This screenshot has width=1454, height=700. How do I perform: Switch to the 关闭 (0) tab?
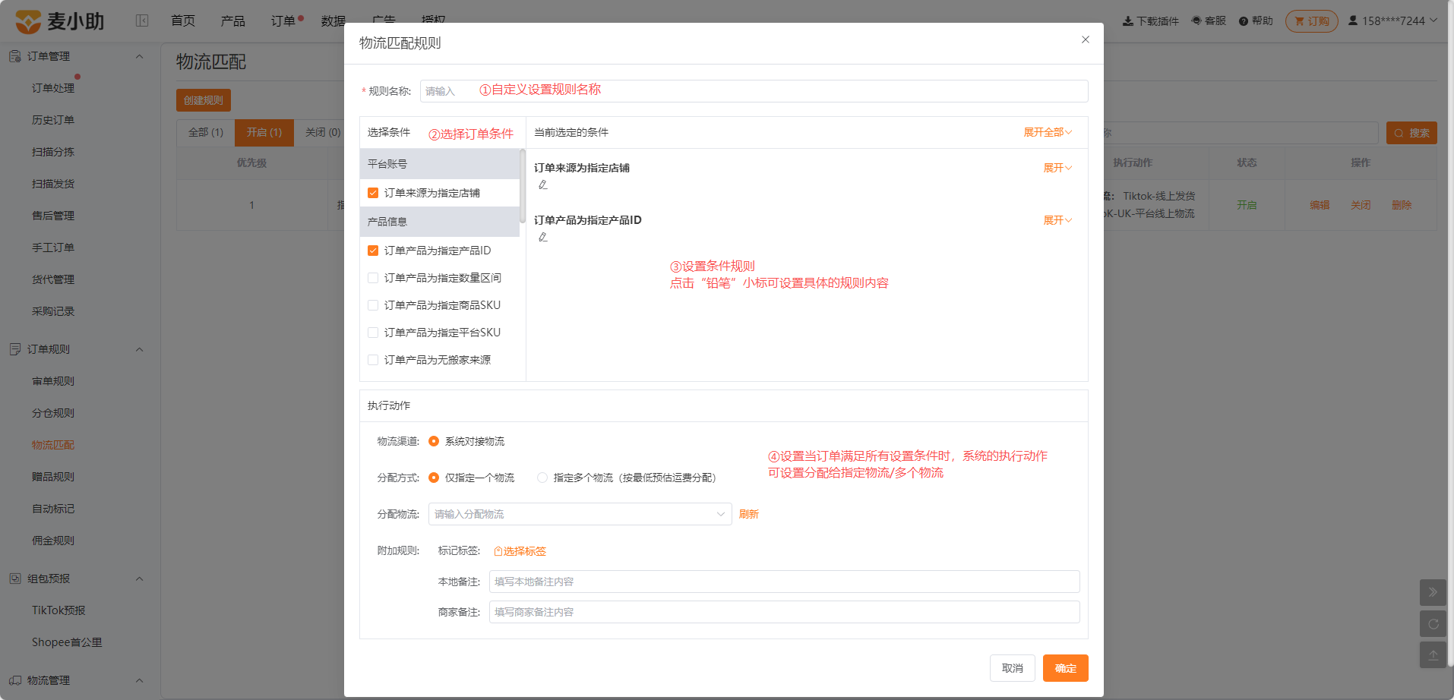click(323, 132)
